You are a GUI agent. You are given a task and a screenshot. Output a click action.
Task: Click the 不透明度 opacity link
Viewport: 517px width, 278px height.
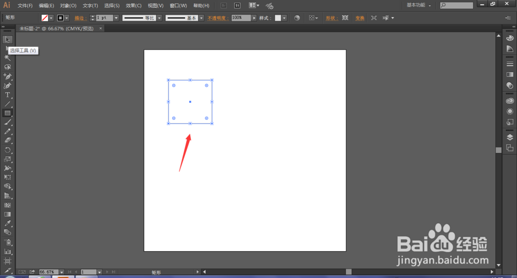[218, 18]
